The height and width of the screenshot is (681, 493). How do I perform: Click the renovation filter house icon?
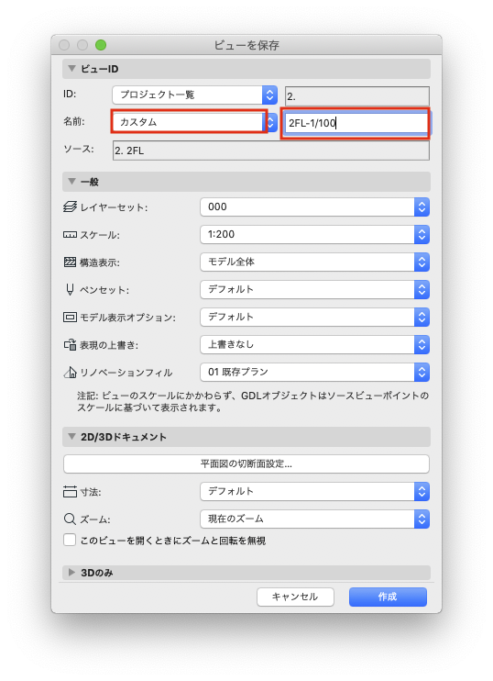click(x=70, y=373)
